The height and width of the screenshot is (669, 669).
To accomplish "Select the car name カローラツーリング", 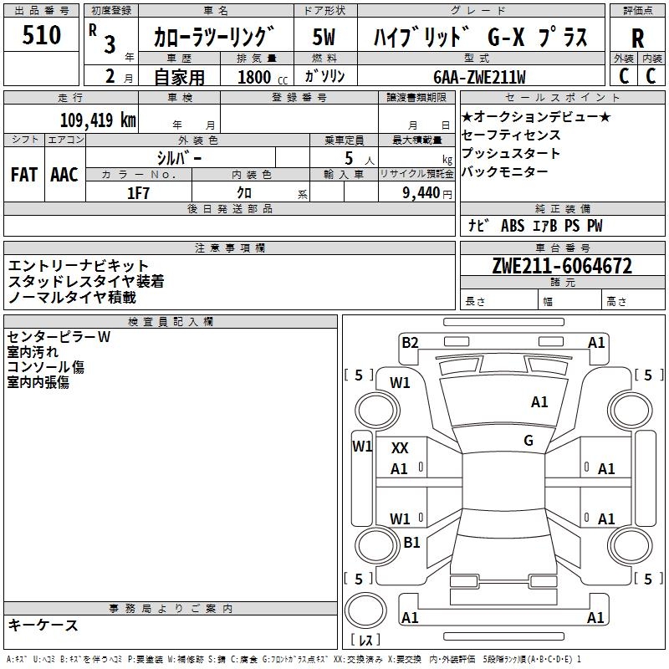I will [x=214, y=37].
